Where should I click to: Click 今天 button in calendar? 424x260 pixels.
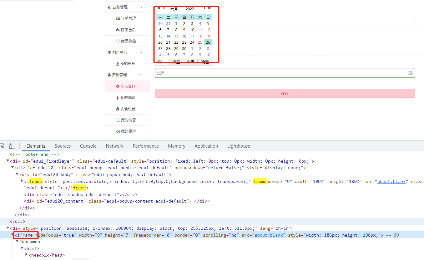[x=191, y=62]
